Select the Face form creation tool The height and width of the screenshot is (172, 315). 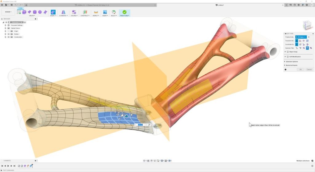pyautogui.click(x=45, y=12)
